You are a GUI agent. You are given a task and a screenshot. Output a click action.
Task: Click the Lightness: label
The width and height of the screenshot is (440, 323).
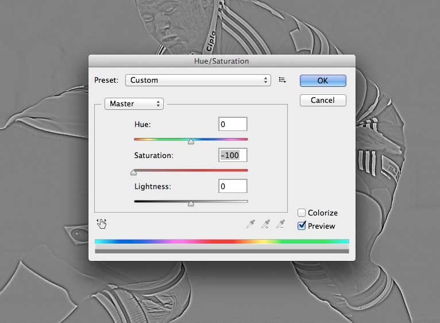[x=153, y=186]
